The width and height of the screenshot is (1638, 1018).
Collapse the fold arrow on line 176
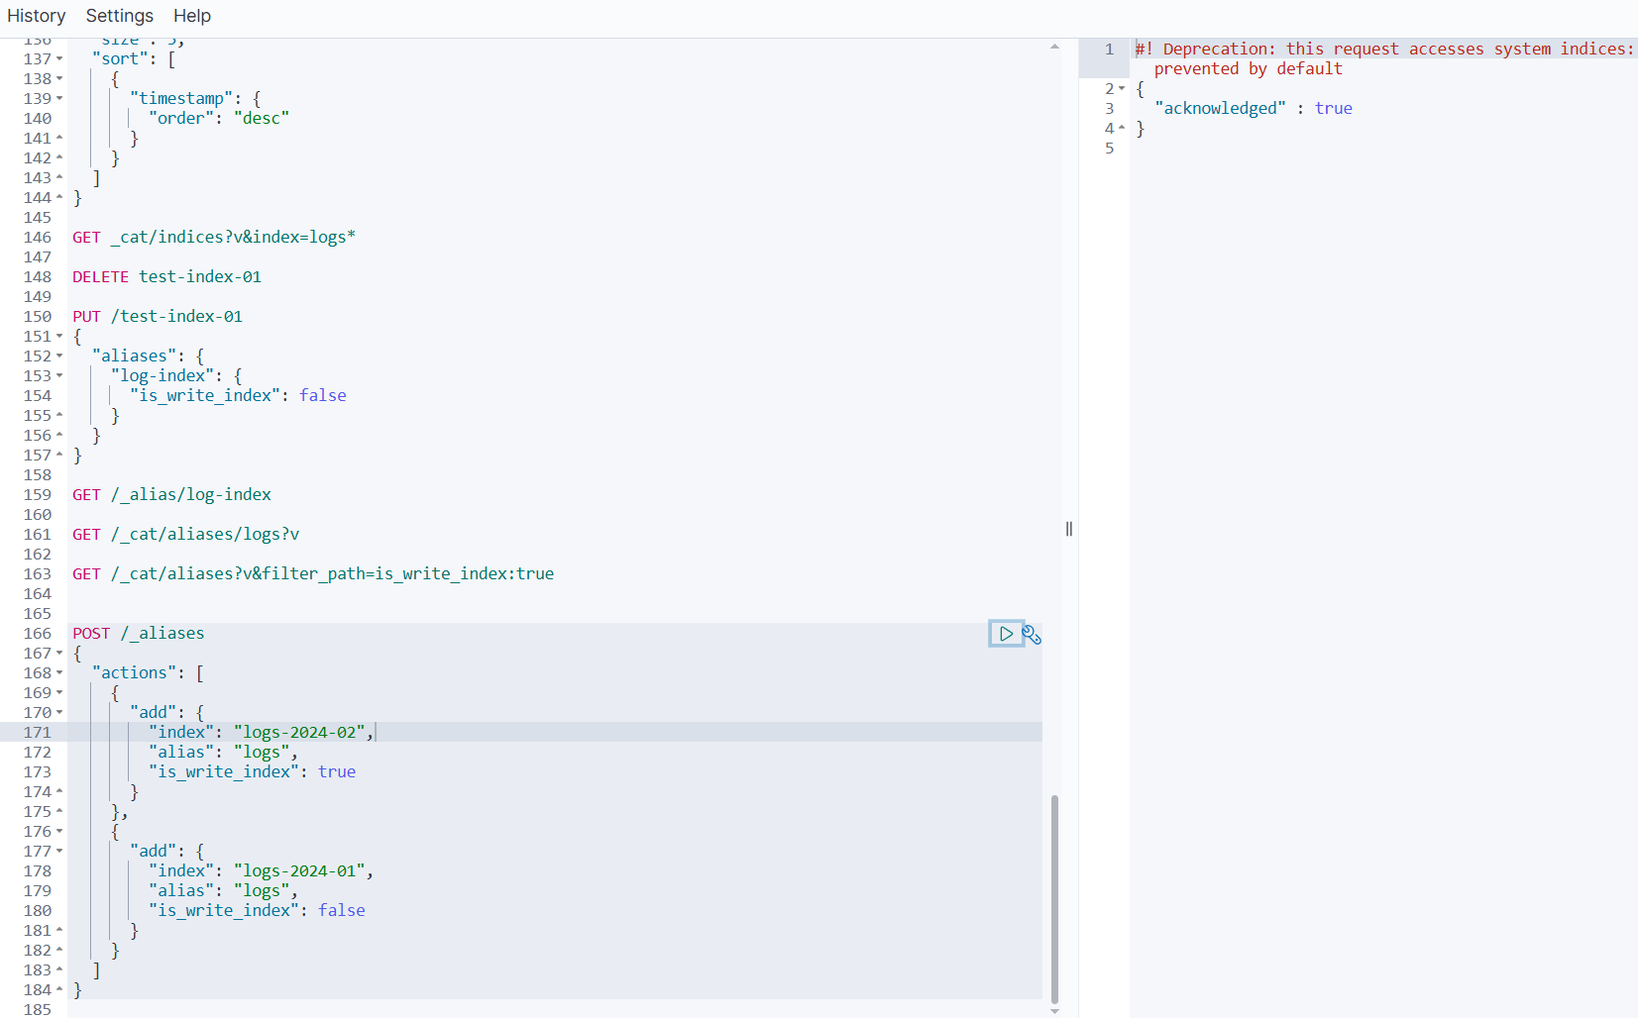(x=59, y=832)
